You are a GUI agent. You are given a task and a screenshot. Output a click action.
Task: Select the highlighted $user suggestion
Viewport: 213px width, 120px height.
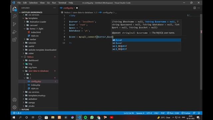pos(146,40)
